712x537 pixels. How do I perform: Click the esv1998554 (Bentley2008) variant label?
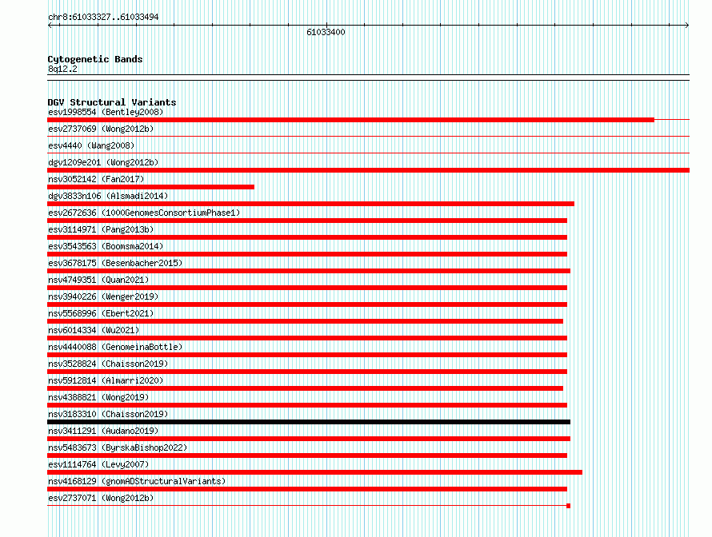pyautogui.click(x=106, y=112)
